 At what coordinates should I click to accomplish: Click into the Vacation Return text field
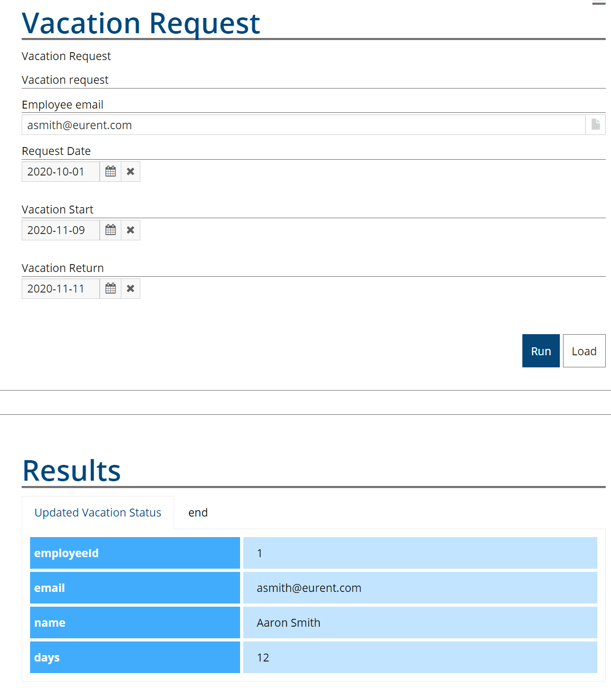[60, 289]
